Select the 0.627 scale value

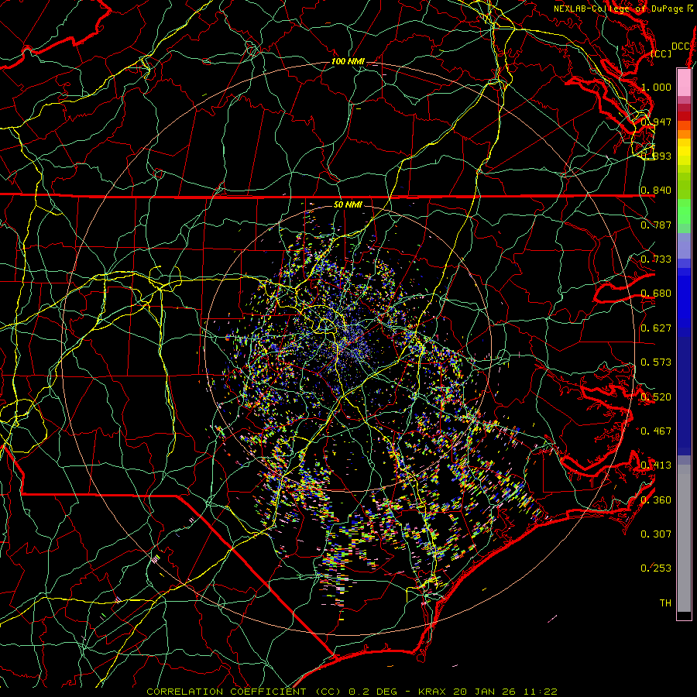click(x=656, y=328)
